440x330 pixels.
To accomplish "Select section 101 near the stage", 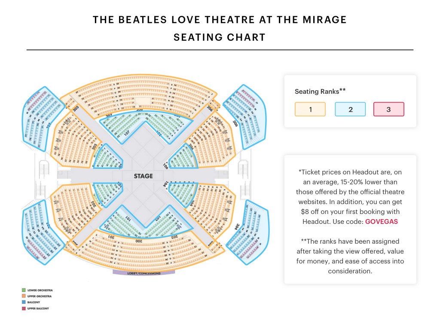I will 128,218.
